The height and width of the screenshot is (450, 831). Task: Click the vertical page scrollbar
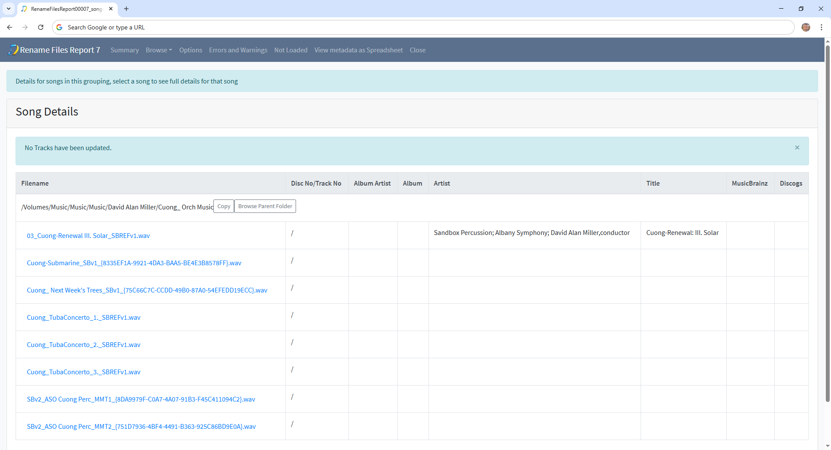tap(828, 216)
